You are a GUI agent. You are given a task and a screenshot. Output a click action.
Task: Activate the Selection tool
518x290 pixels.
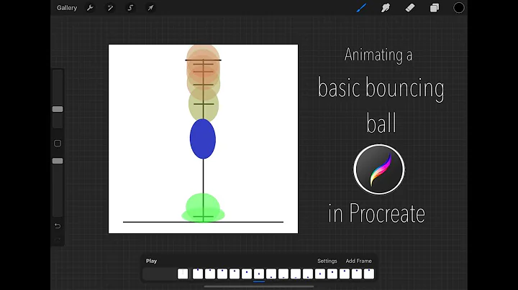[130, 8]
